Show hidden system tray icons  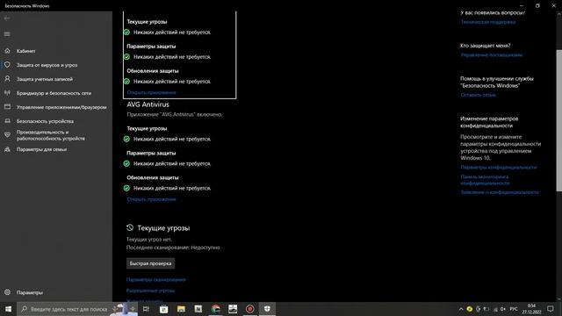[461, 309]
